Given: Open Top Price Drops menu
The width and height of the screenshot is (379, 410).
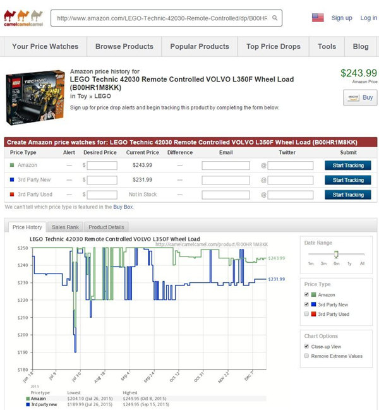Looking at the screenshot, I should 273,47.
